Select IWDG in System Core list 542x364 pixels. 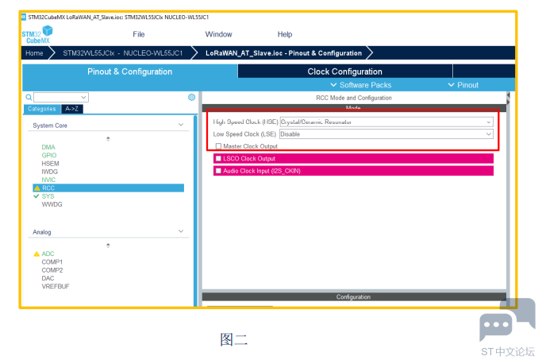pos(50,172)
